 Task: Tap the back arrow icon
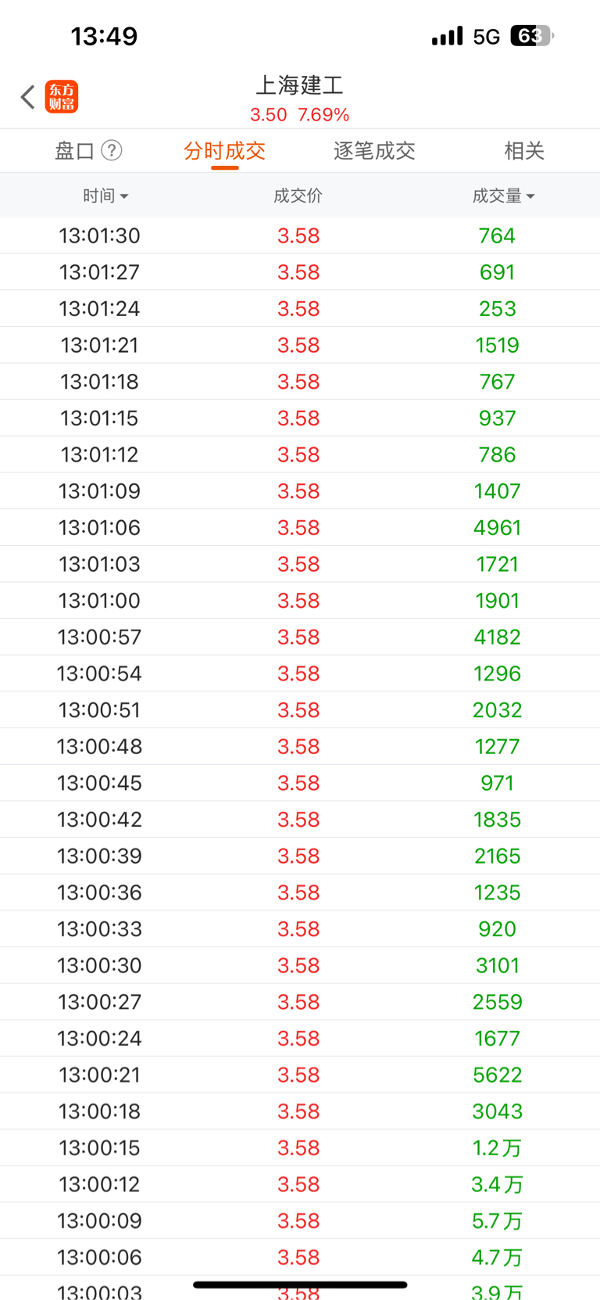click(x=28, y=97)
